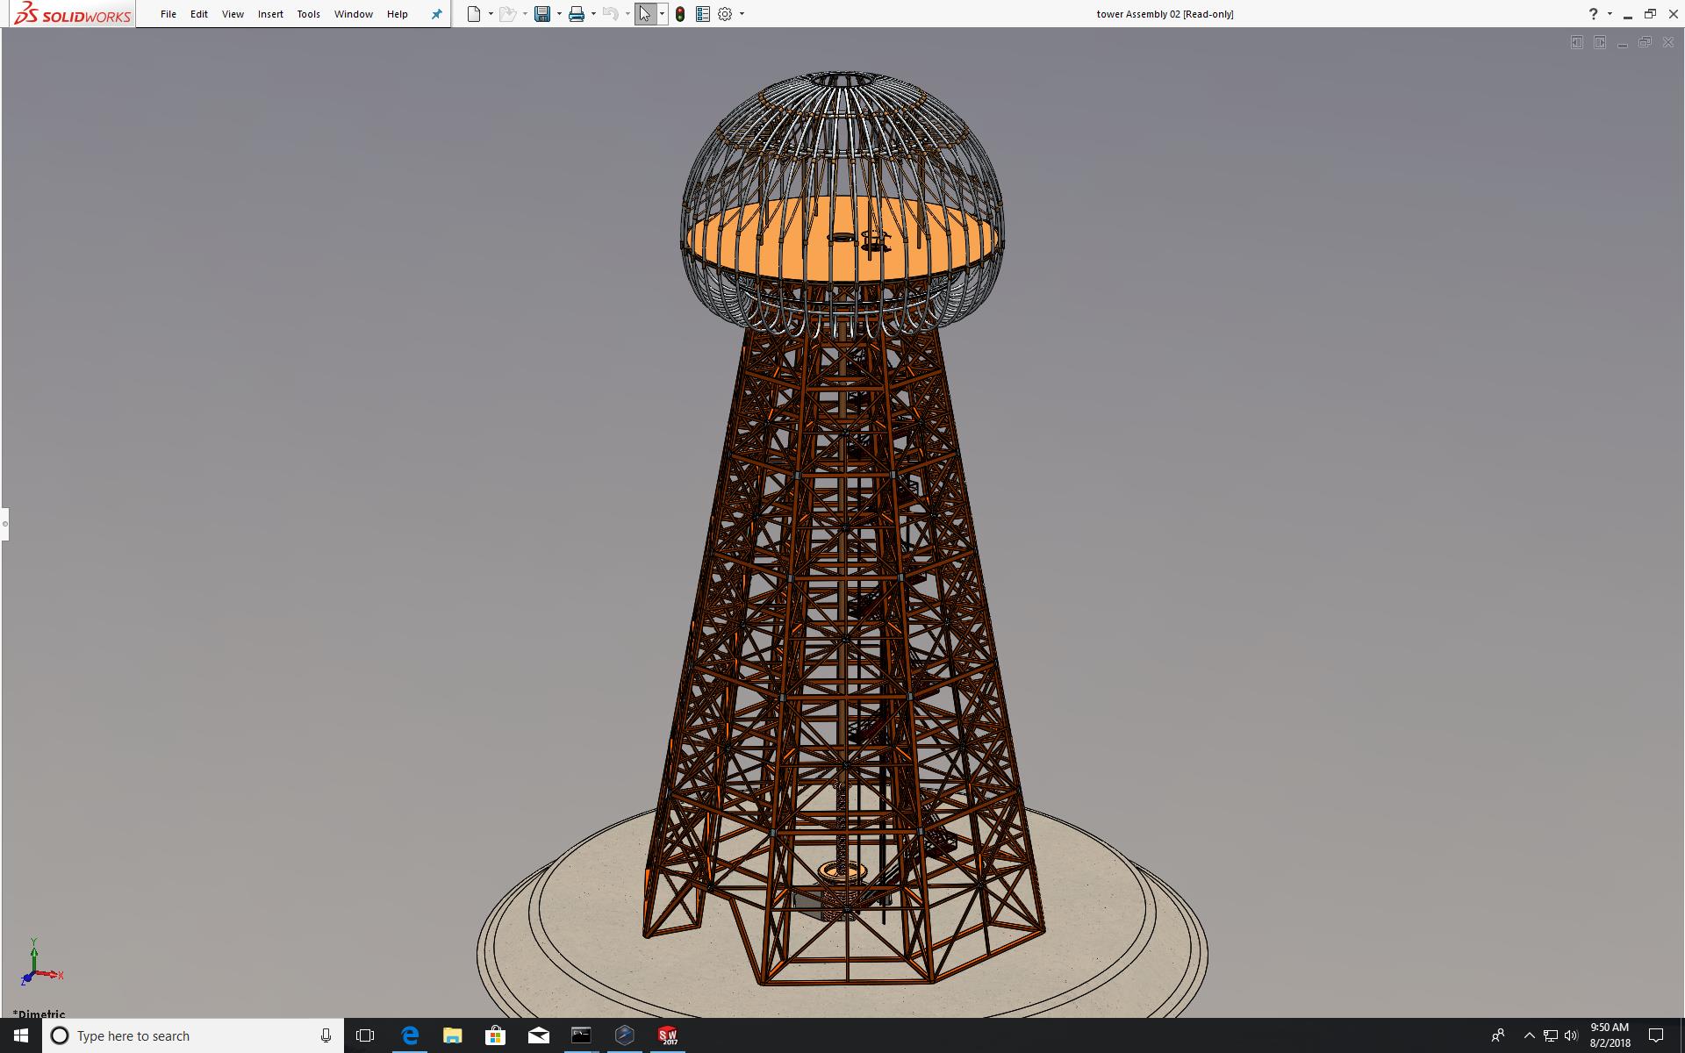
Task: Open File Properties list icon
Action: click(702, 14)
